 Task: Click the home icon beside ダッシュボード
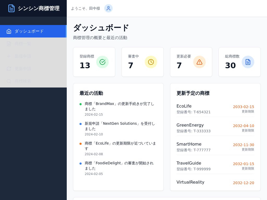pos(9,31)
